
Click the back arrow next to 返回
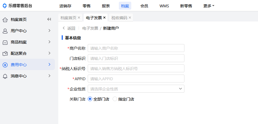point(64,28)
